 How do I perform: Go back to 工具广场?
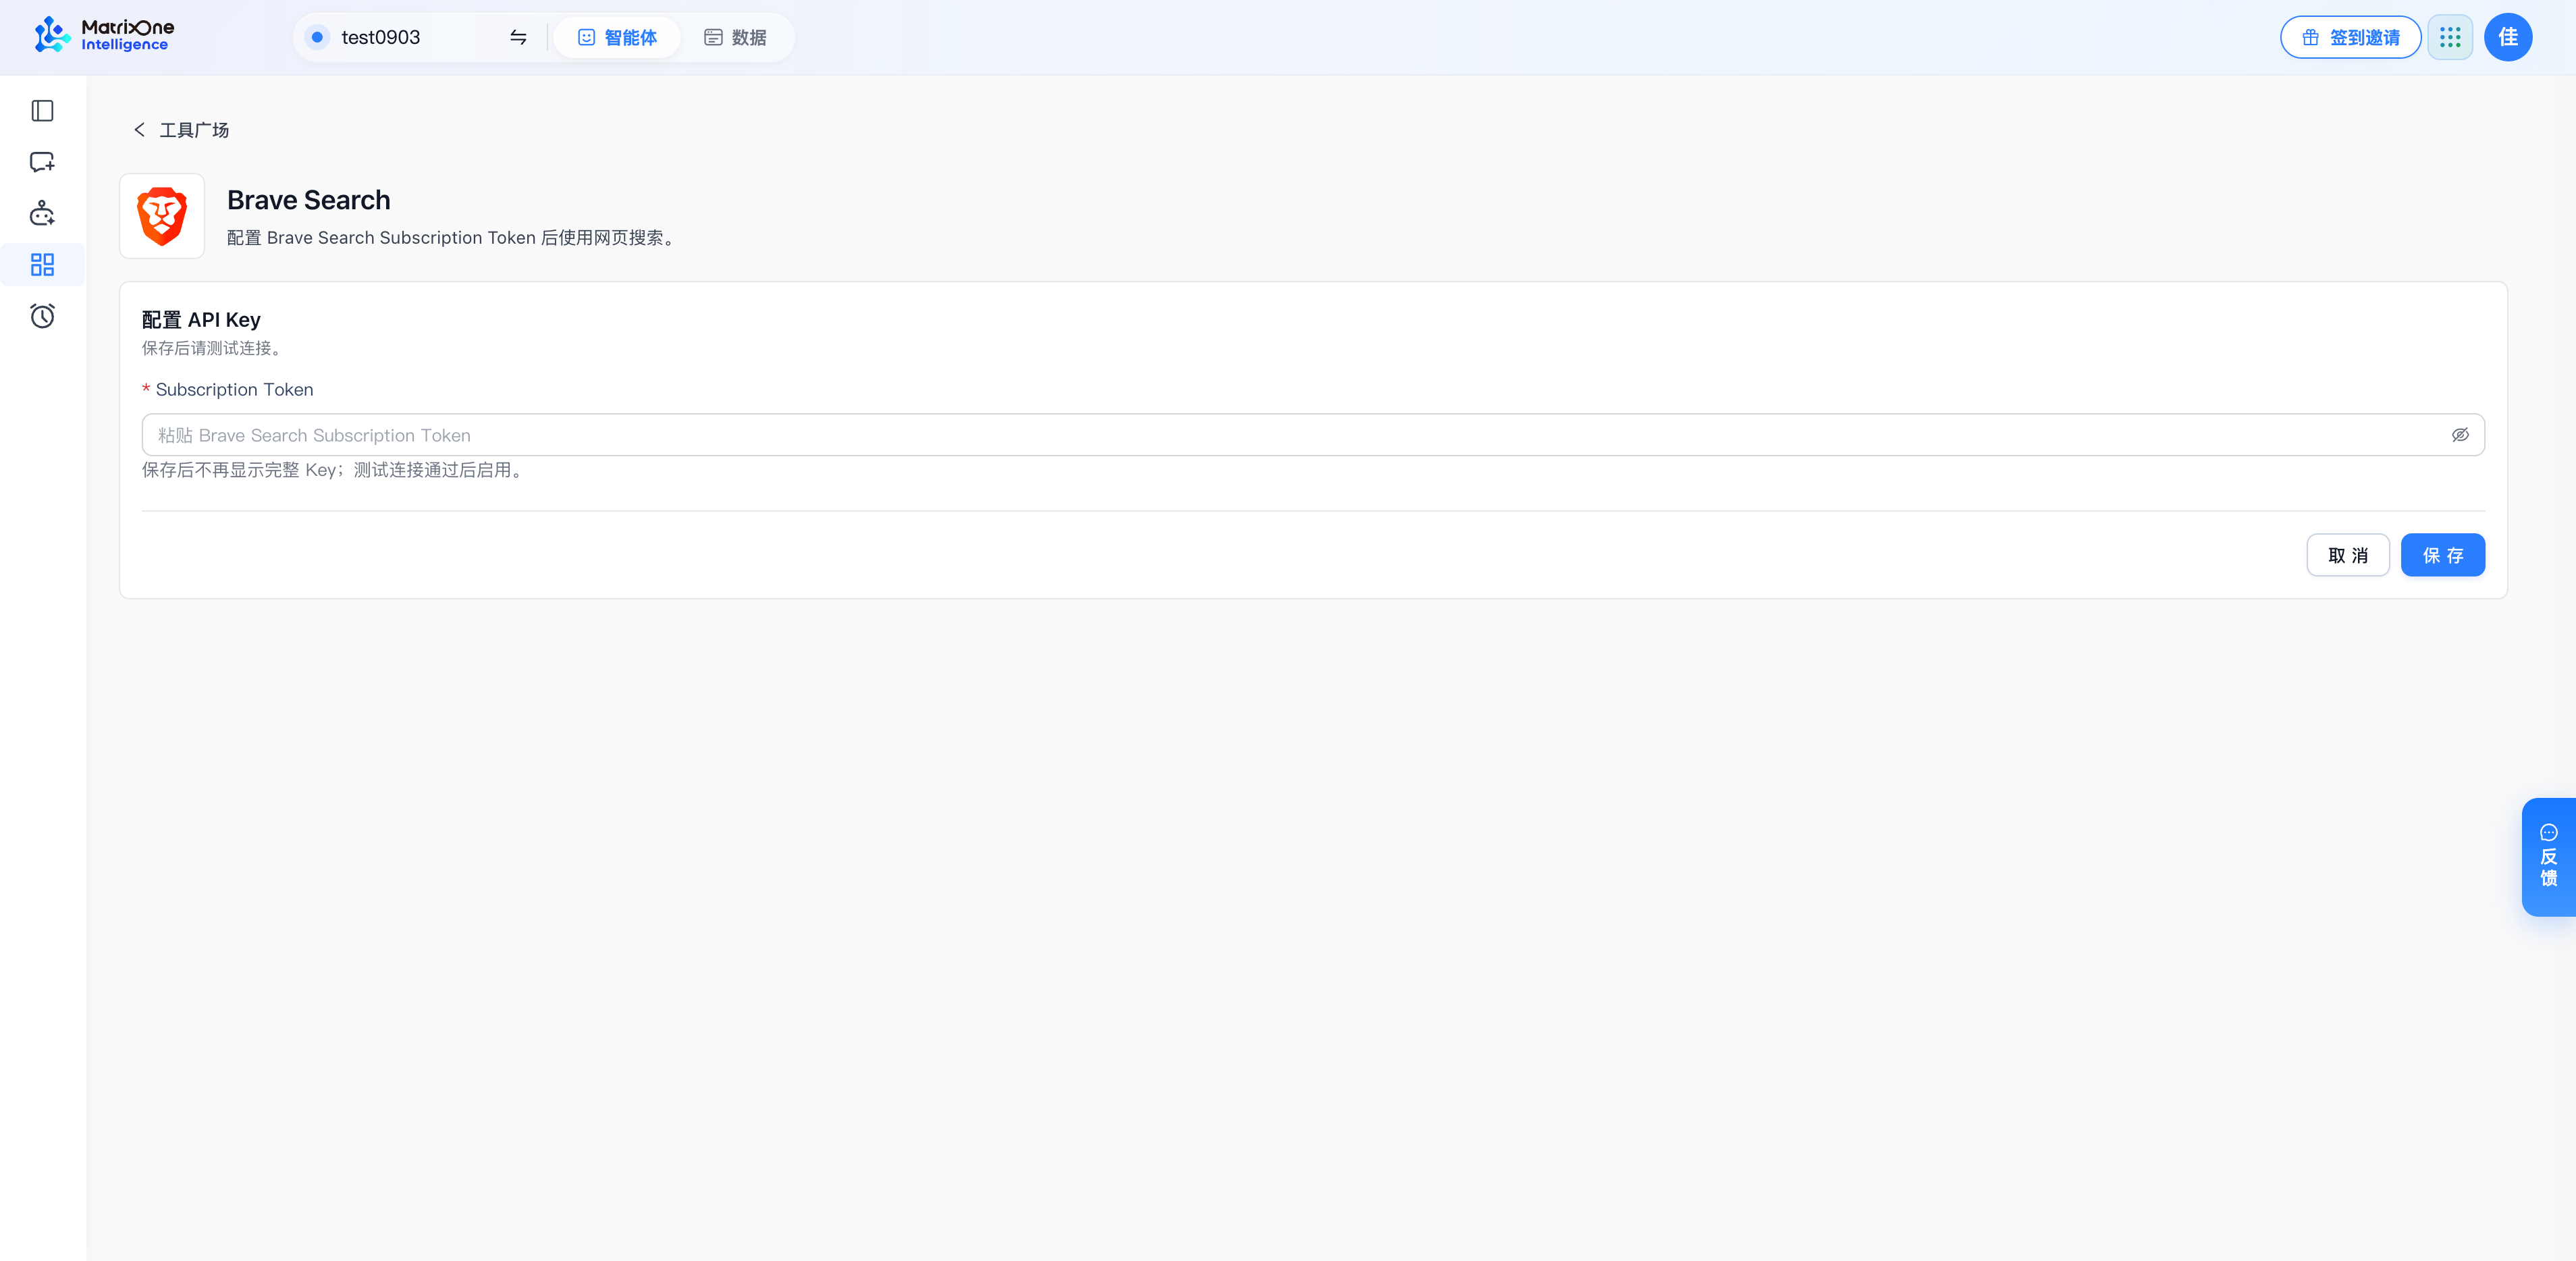point(181,130)
